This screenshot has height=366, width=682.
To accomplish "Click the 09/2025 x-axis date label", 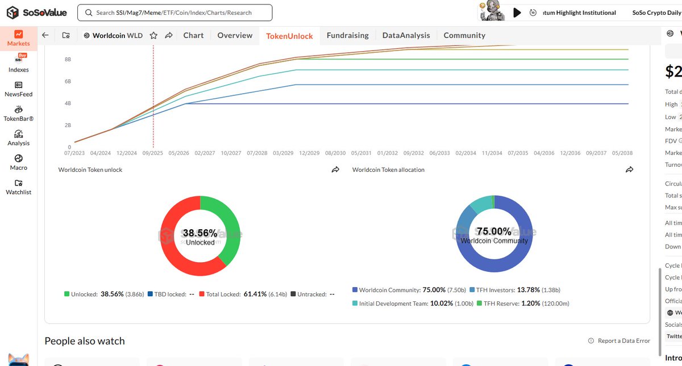I will pyautogui.click(x=153, y=153).
